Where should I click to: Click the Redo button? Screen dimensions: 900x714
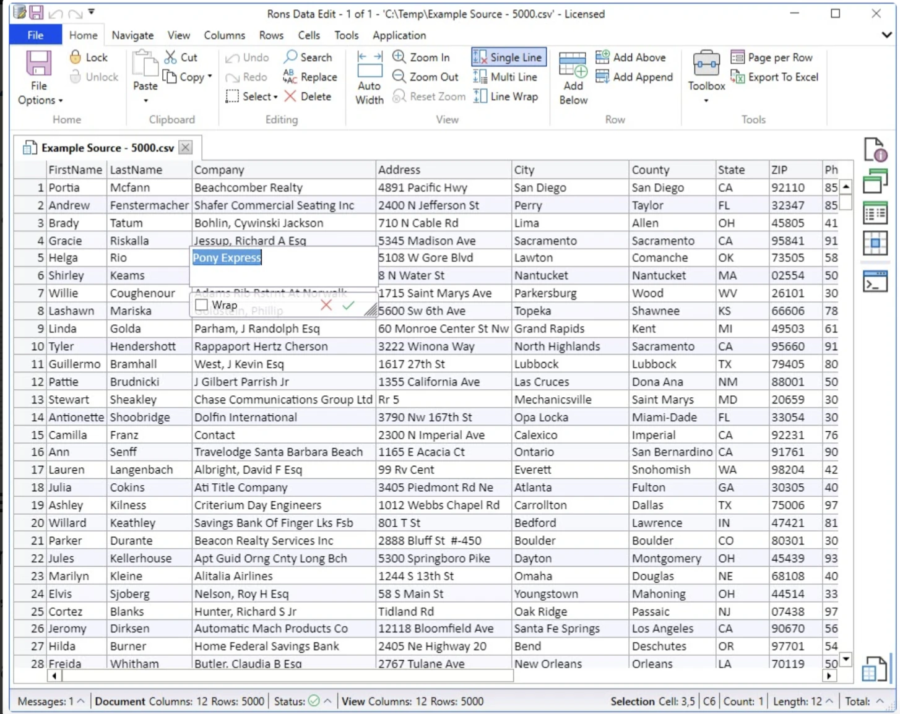tap(246, 77)
